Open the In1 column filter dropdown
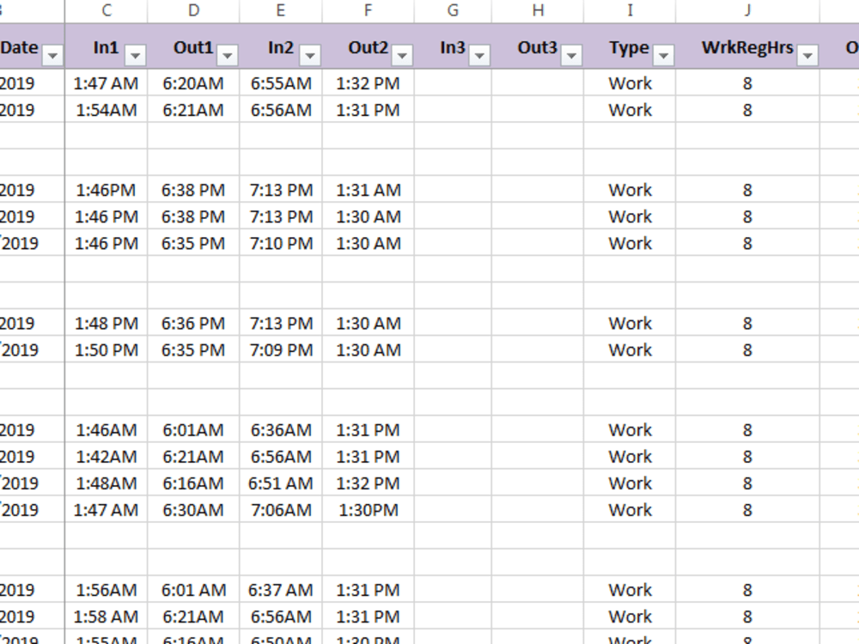Screen dimensions: 859x644 136,55
